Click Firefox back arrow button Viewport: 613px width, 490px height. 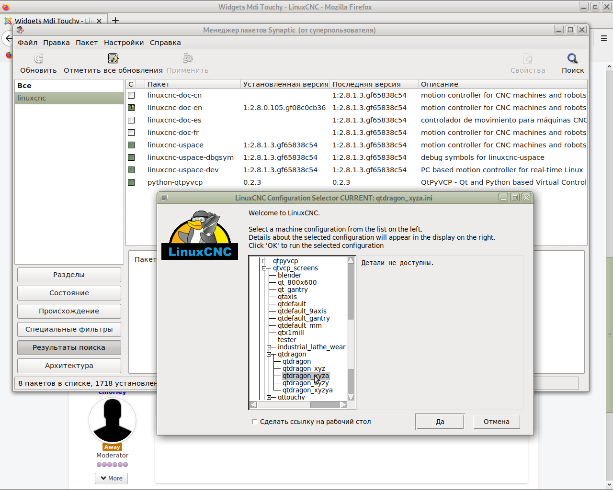[8, 38]
